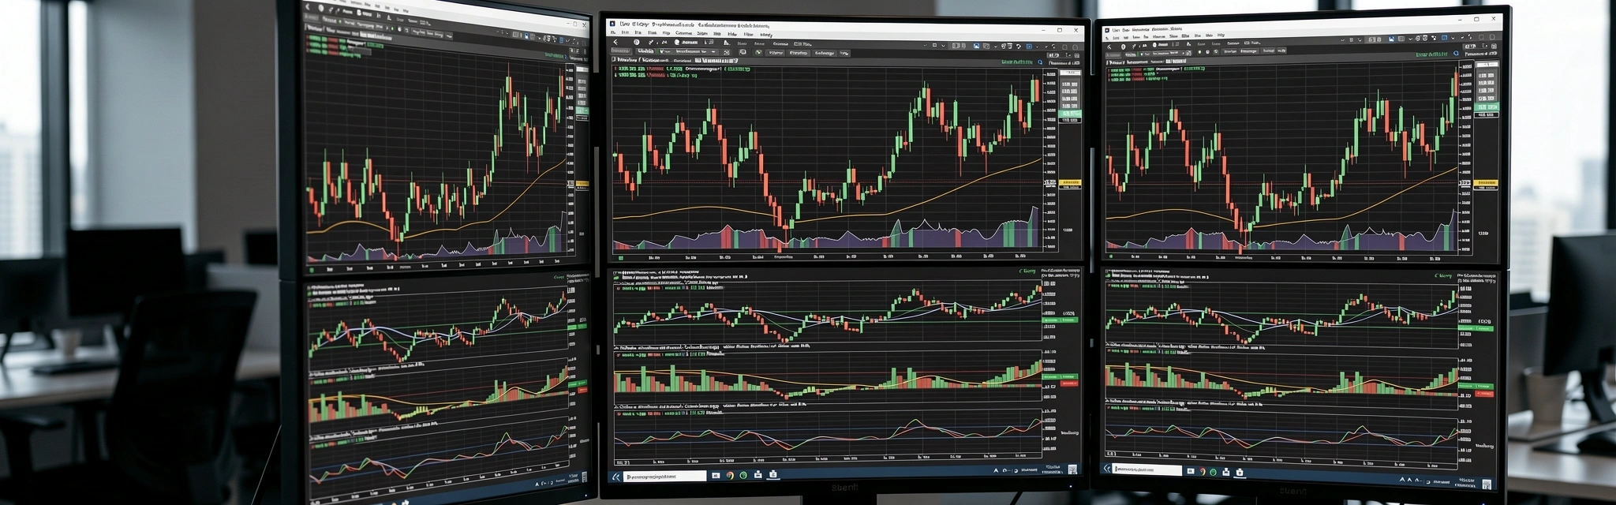Click blue square layout icon on right monitor toolbar

point(1444,38)
